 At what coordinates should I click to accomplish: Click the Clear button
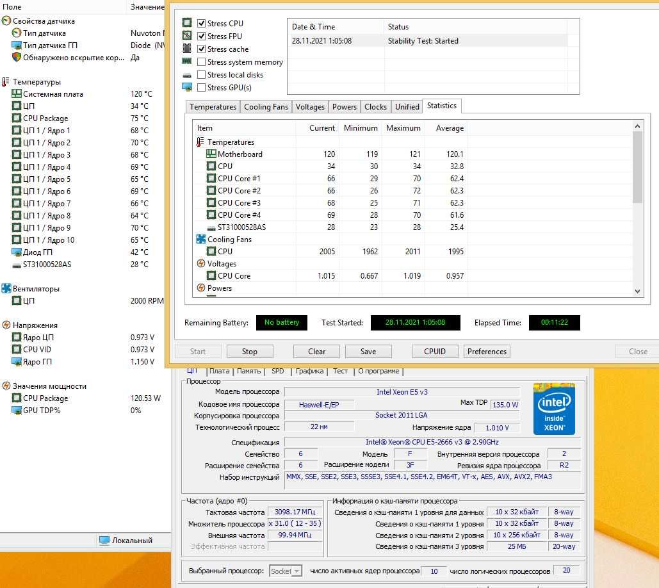[316, 352]
